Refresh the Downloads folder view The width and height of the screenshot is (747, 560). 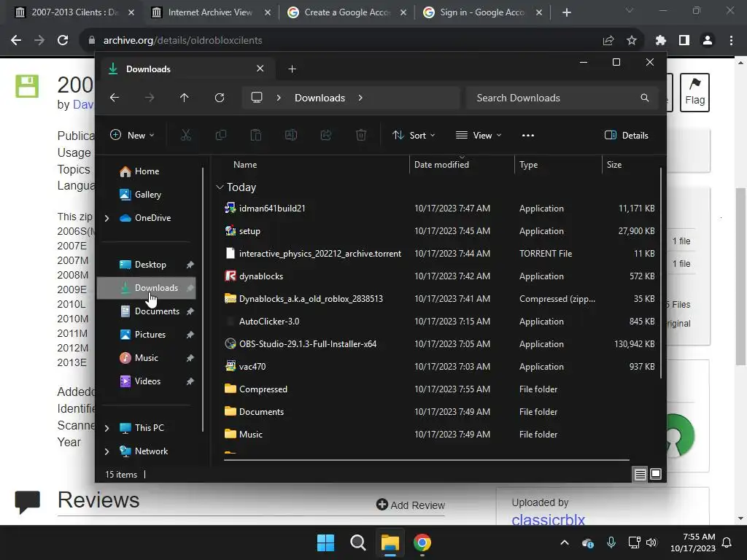tap(219, 98)
